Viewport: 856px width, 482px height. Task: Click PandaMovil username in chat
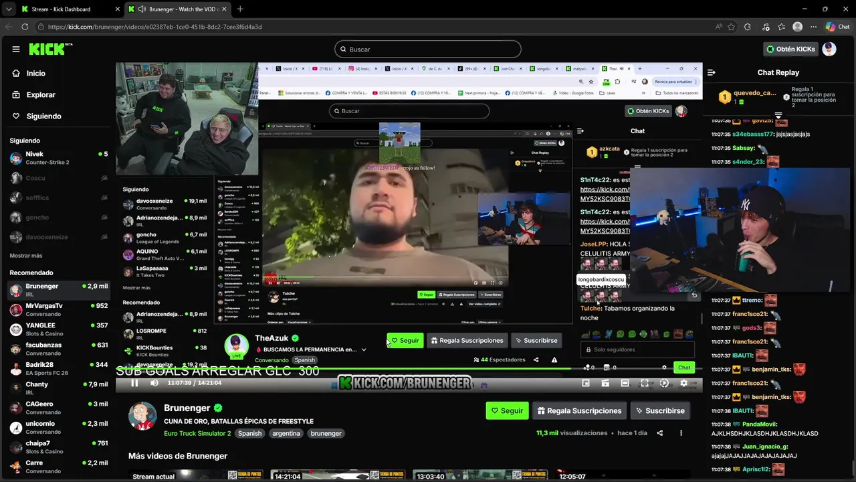pos(763,424)
